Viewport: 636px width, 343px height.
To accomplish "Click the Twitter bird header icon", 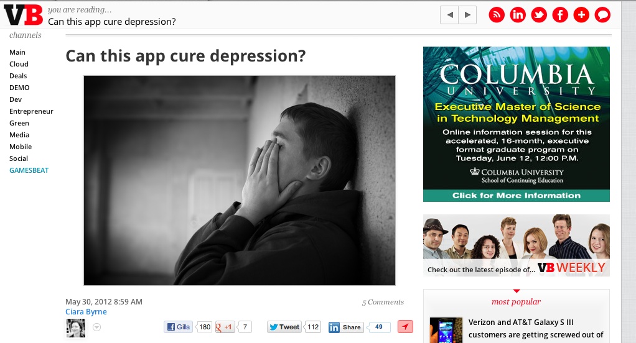I will (x=539, y=15).
